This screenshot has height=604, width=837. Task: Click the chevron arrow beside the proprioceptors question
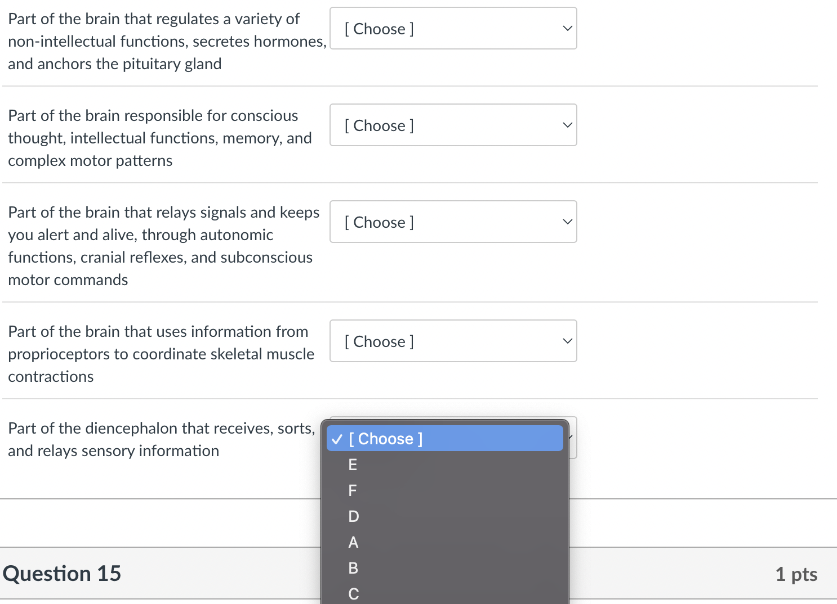click(x=567, y=341)
